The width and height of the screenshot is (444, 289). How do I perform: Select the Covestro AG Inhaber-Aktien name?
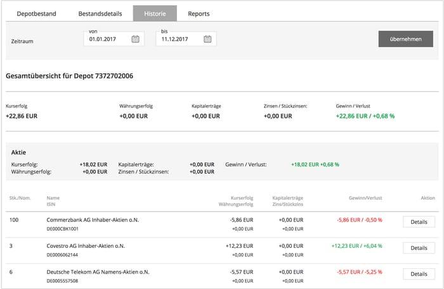[x=86, y=246]
